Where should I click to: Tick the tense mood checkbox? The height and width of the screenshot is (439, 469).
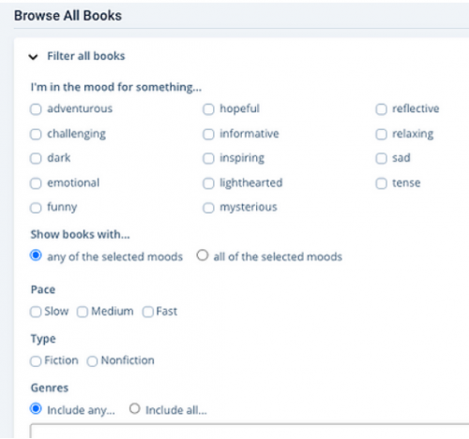[382, 183]
